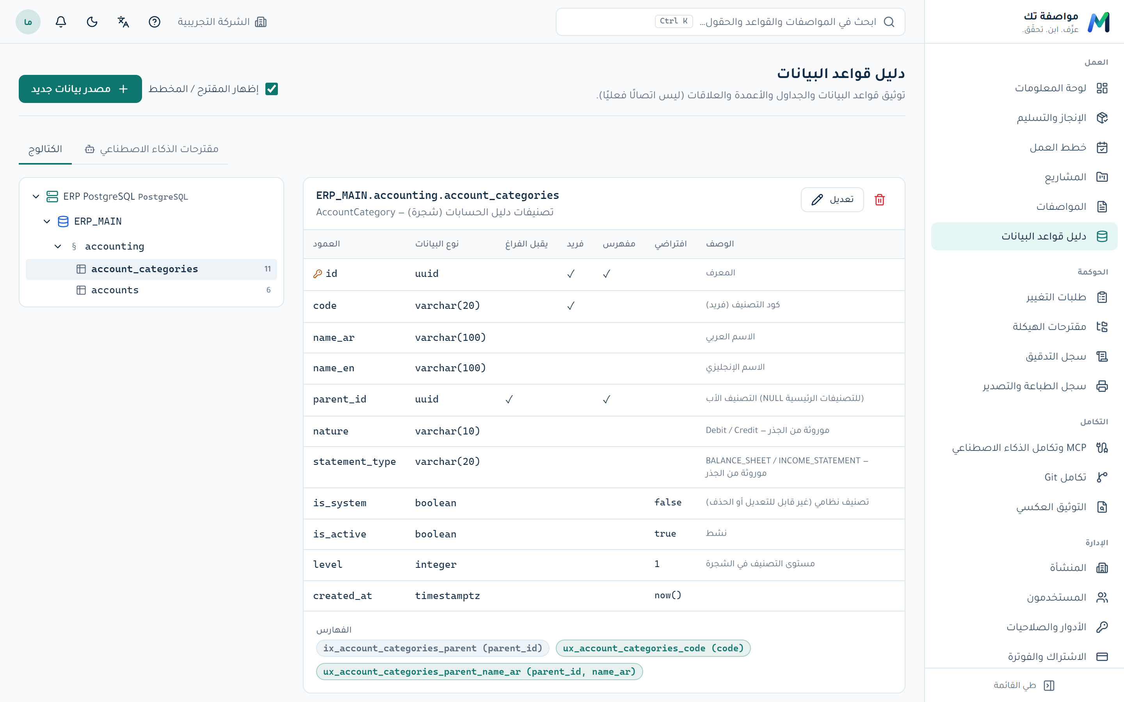Click ix_account_categories_parent (parent_id) index chip
Viewport: 1124px width, 702px height.
click(x=432, y=648)
